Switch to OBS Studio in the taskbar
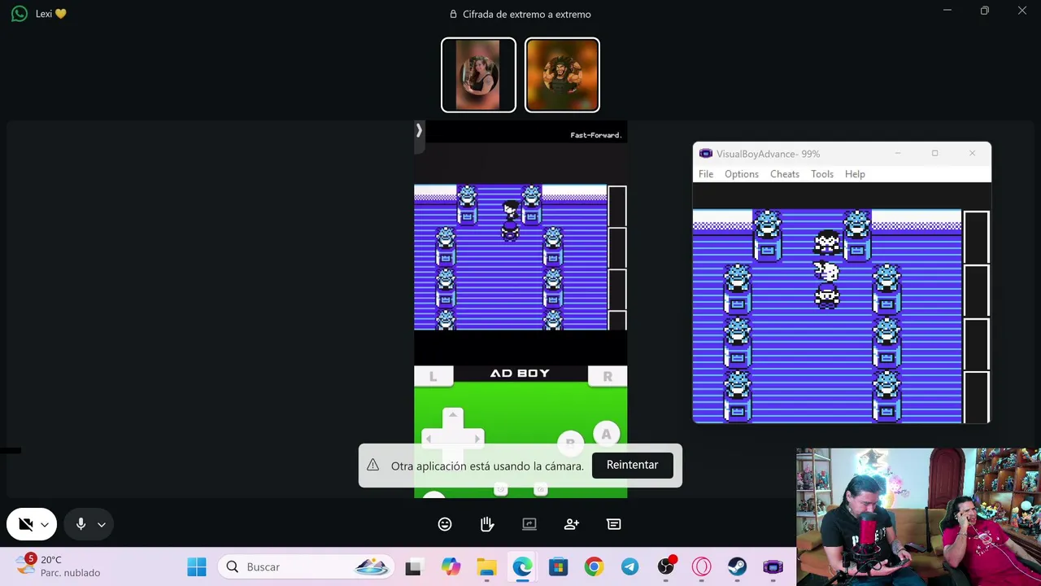This screenshot has height=586, width=1041. click(x=666, y=566)
